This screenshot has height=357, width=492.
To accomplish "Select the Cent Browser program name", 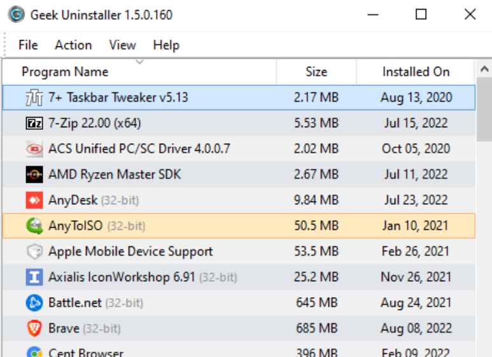I will pyautogui.click(x=86, y=353).
